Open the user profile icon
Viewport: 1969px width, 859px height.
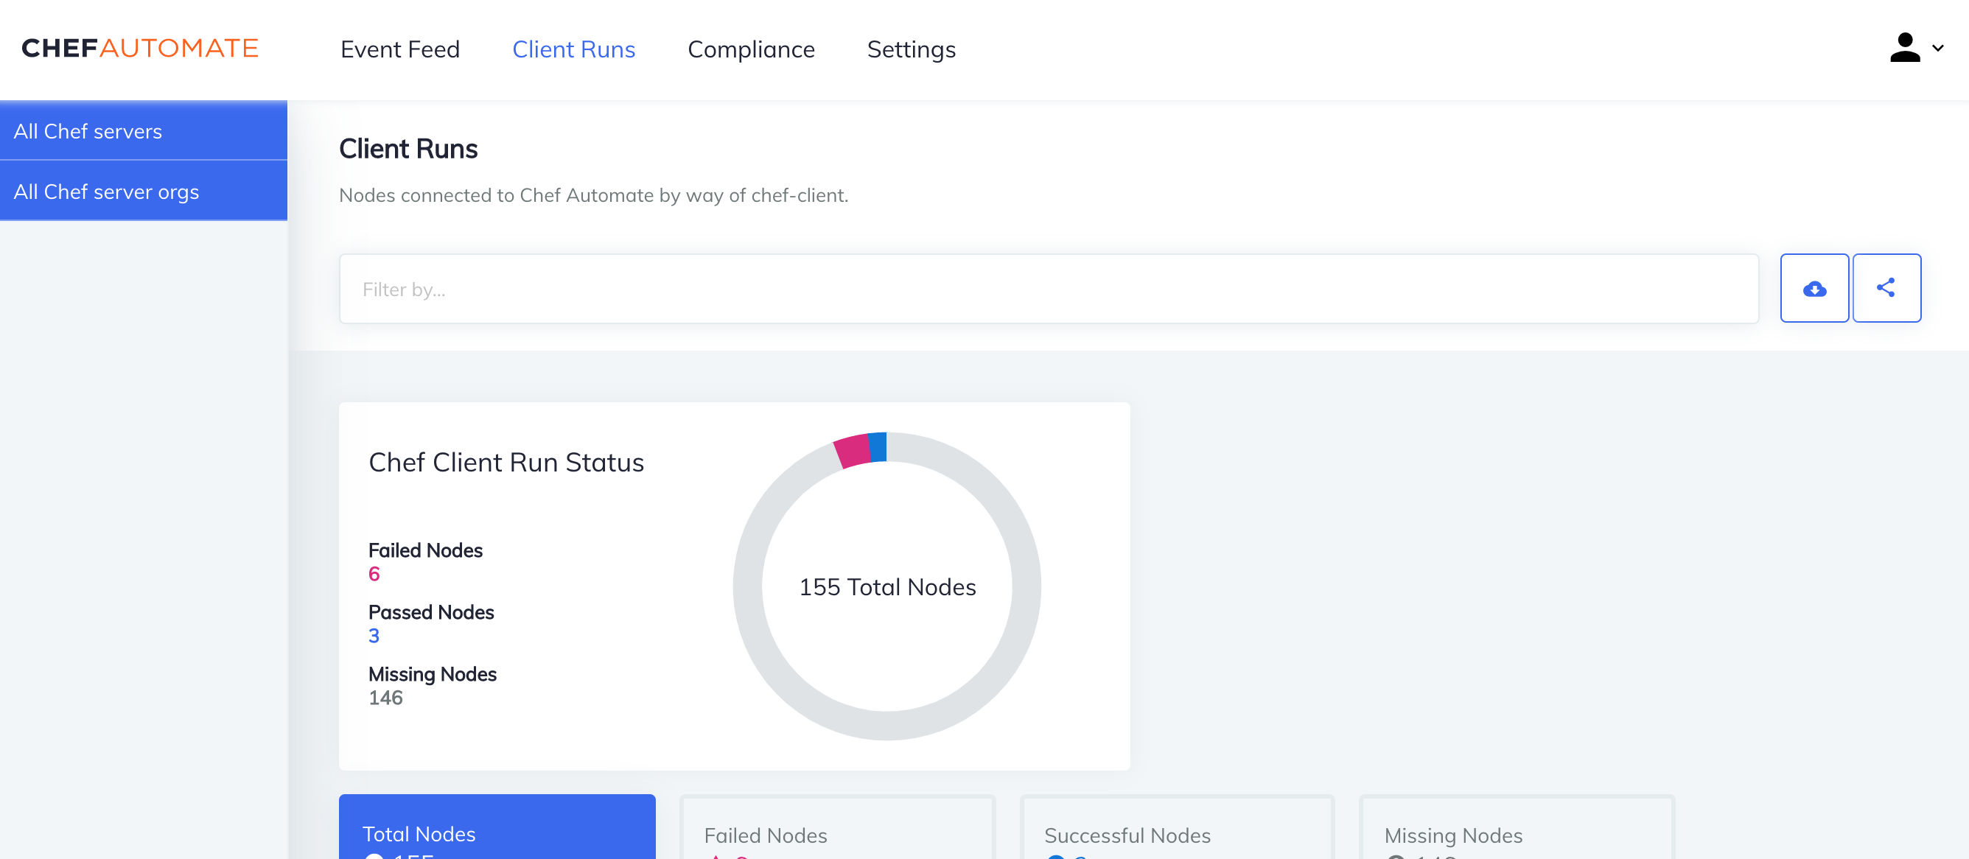[x=1905, y=48]
